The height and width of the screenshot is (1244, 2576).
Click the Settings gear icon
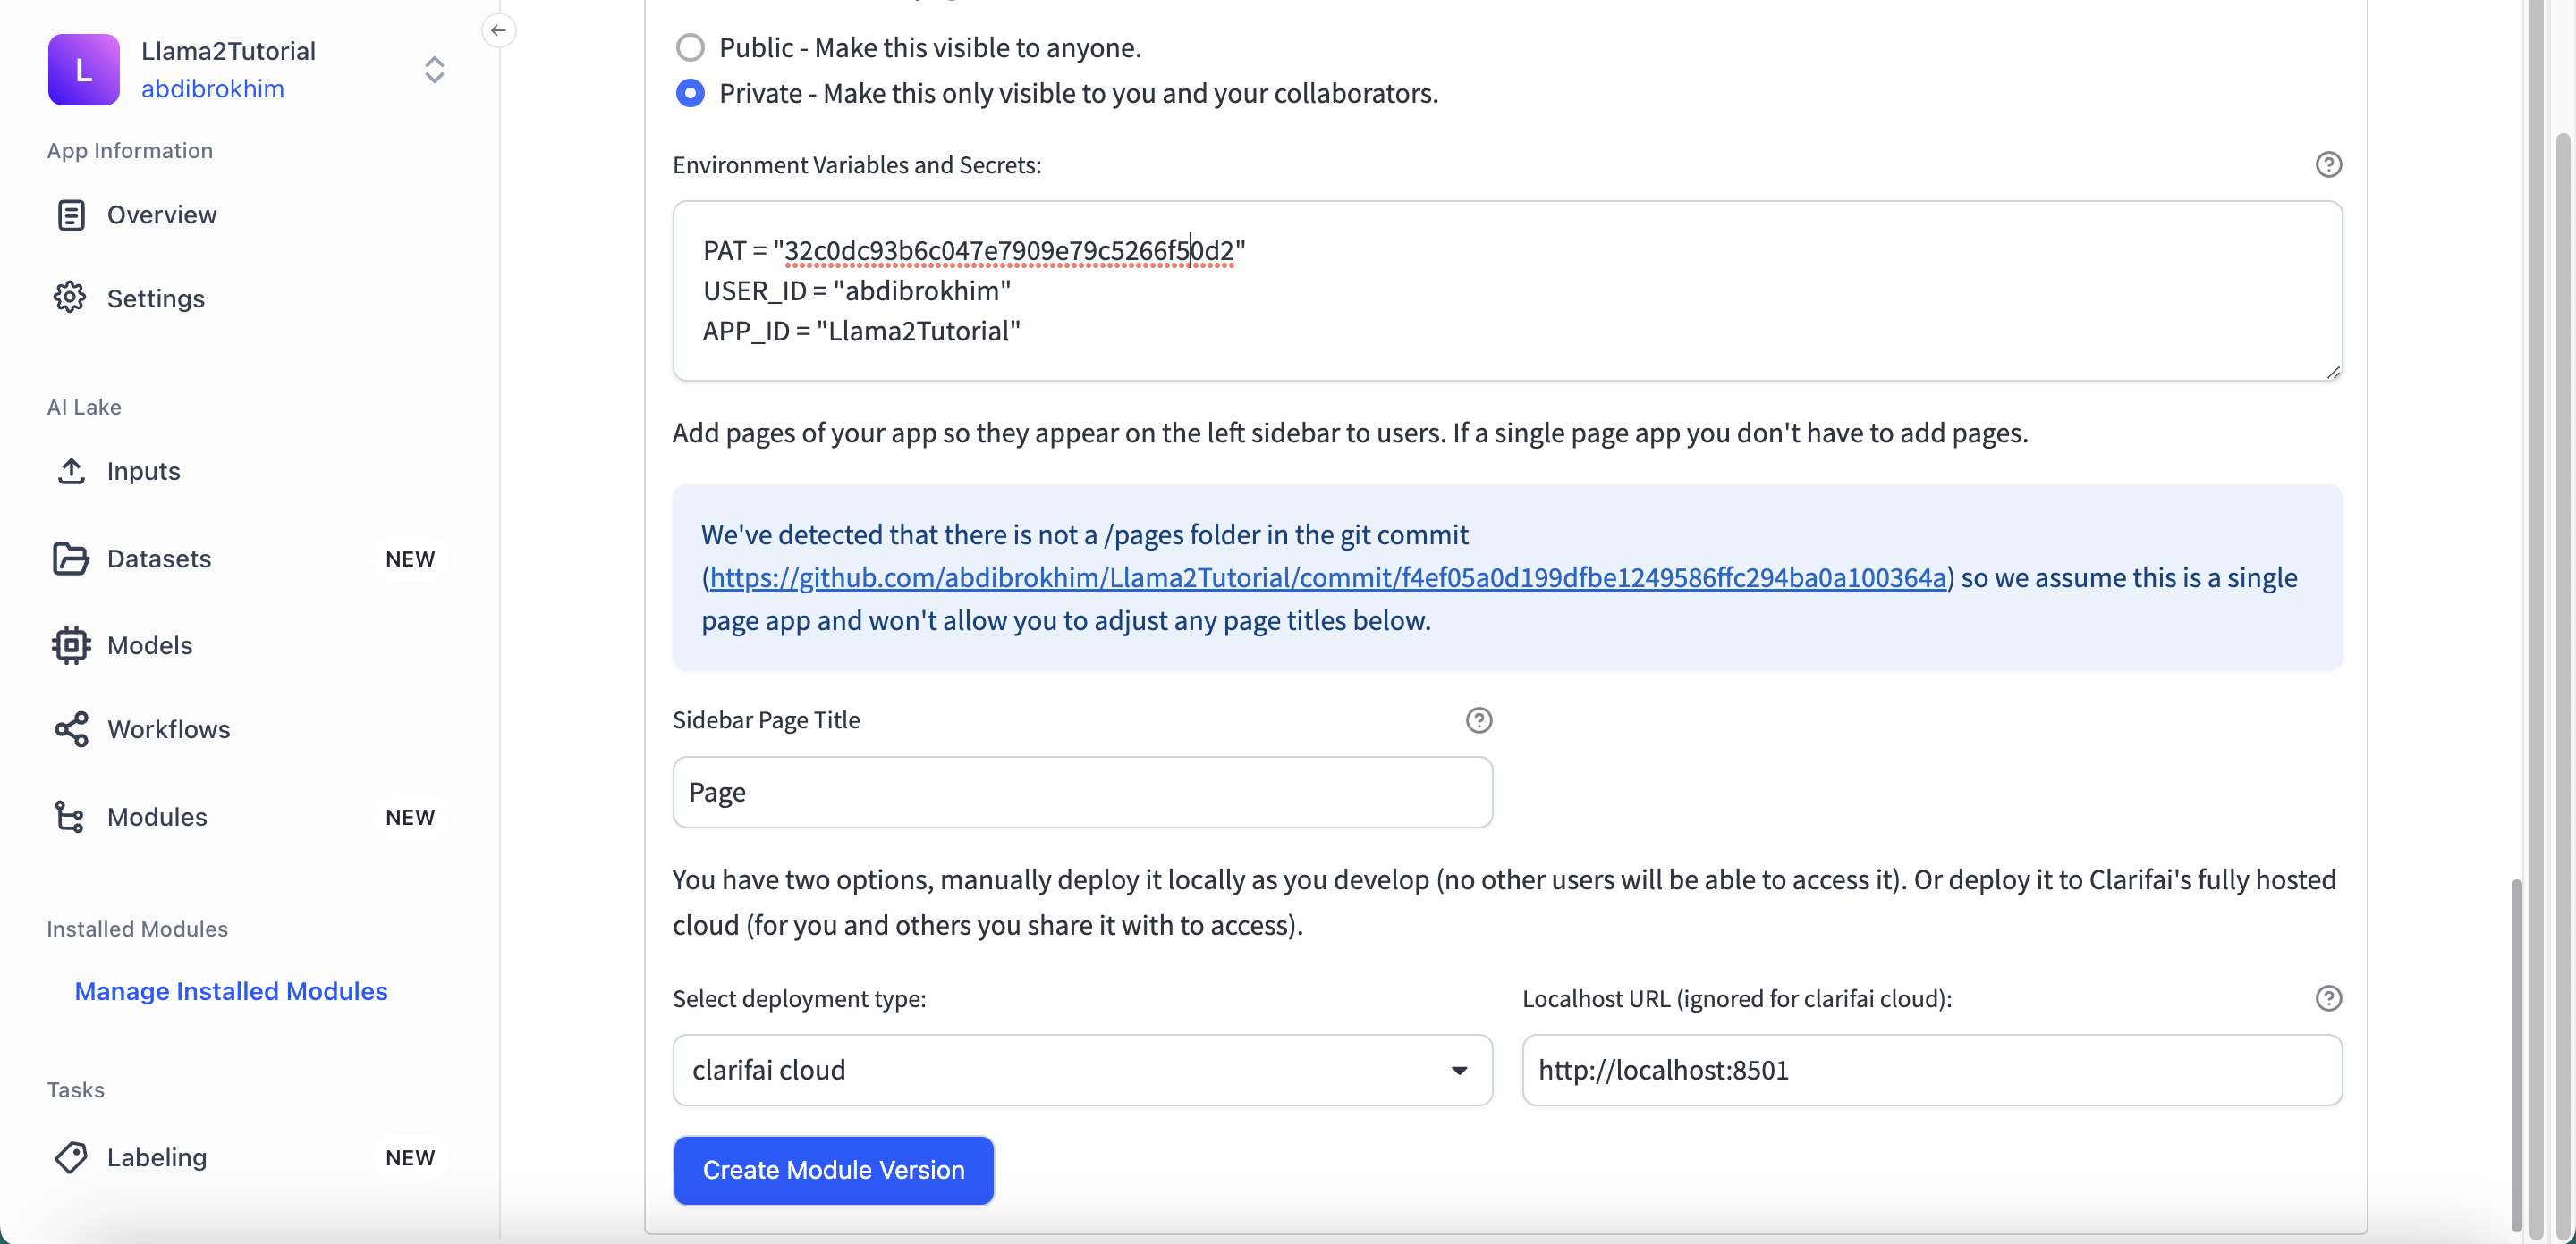(x=70, y=298)
